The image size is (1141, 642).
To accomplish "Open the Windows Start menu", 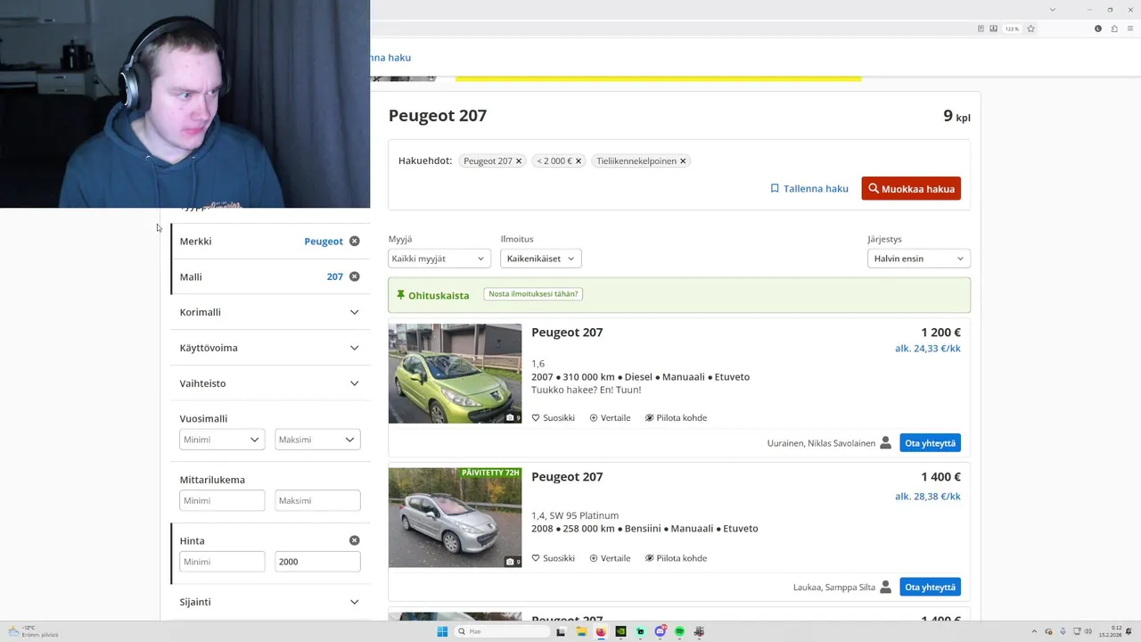I will click(442, 631).
